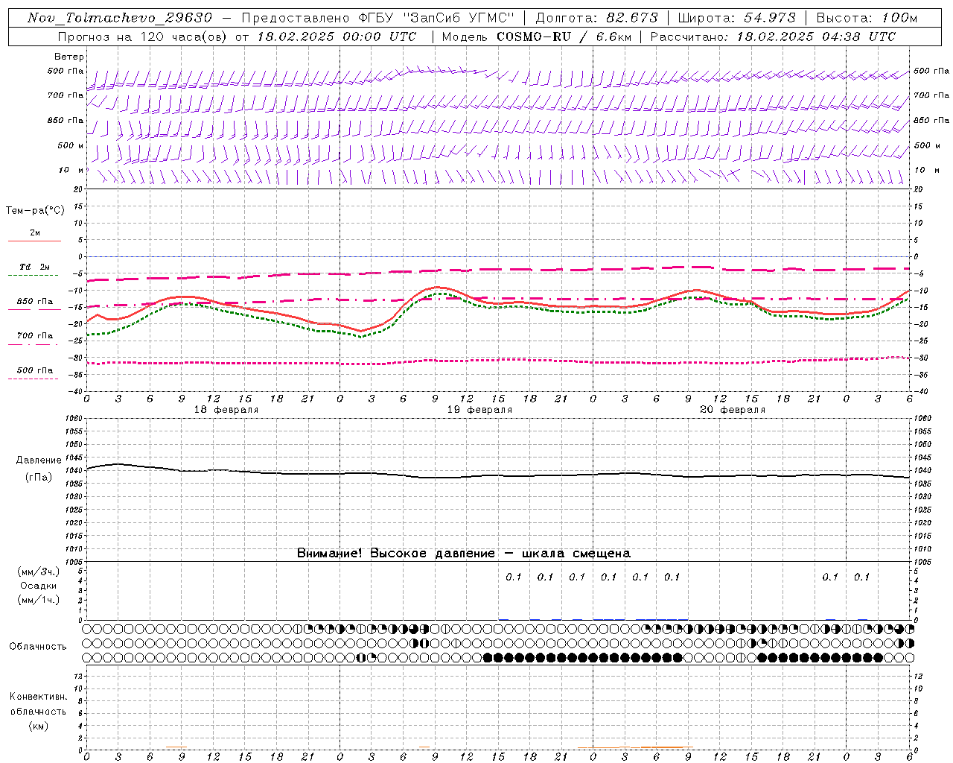This screenshot has width=953, height=763.
Task: Click the orange convective cloud bar on 18 февраля
Action: point(176,747)
